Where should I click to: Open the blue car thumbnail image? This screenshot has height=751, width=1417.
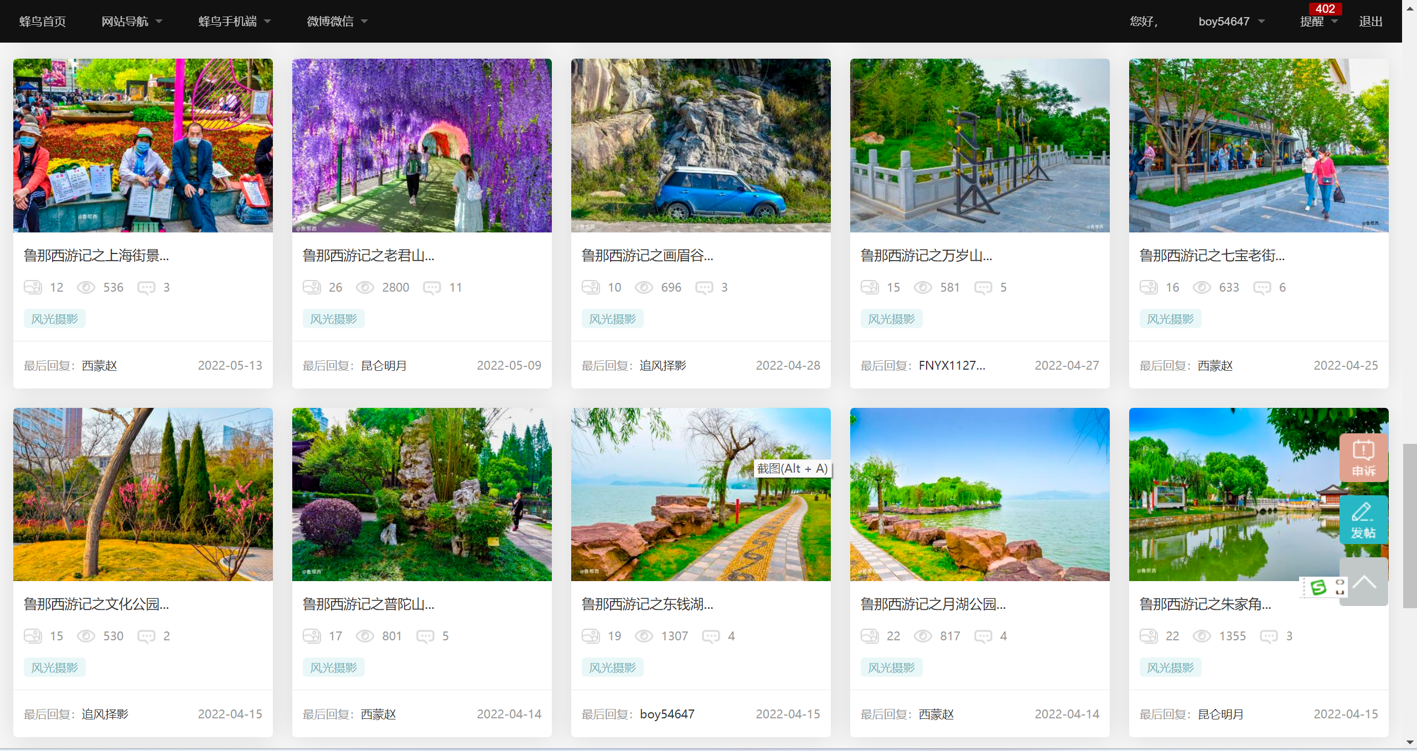pos(701,146)
